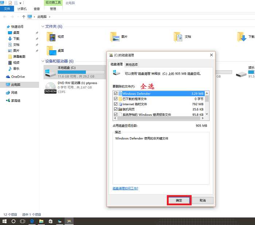The image size is (255, 225).
Task: Uncheck 脱机网页 checkbox
Action: [x=115, y=109]
